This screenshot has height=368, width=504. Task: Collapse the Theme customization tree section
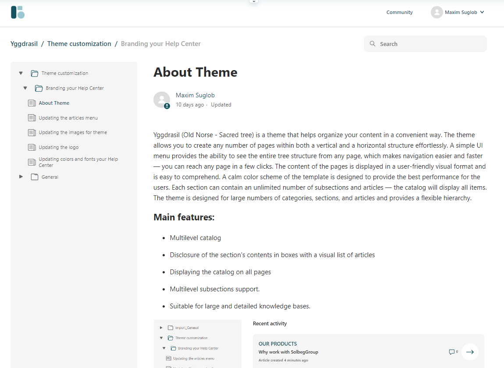coord(21,73)
